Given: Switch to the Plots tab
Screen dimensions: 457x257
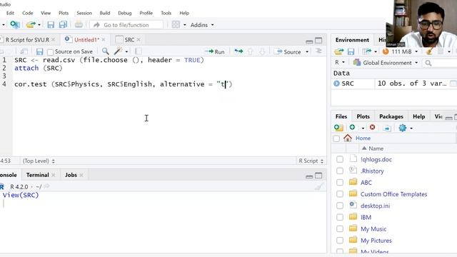Looking at the screenshot, I should (x=363, y=116).
